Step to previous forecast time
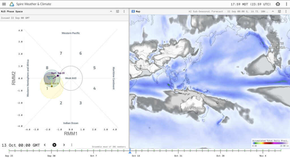 pyautogui.click(x=45, y=145)
